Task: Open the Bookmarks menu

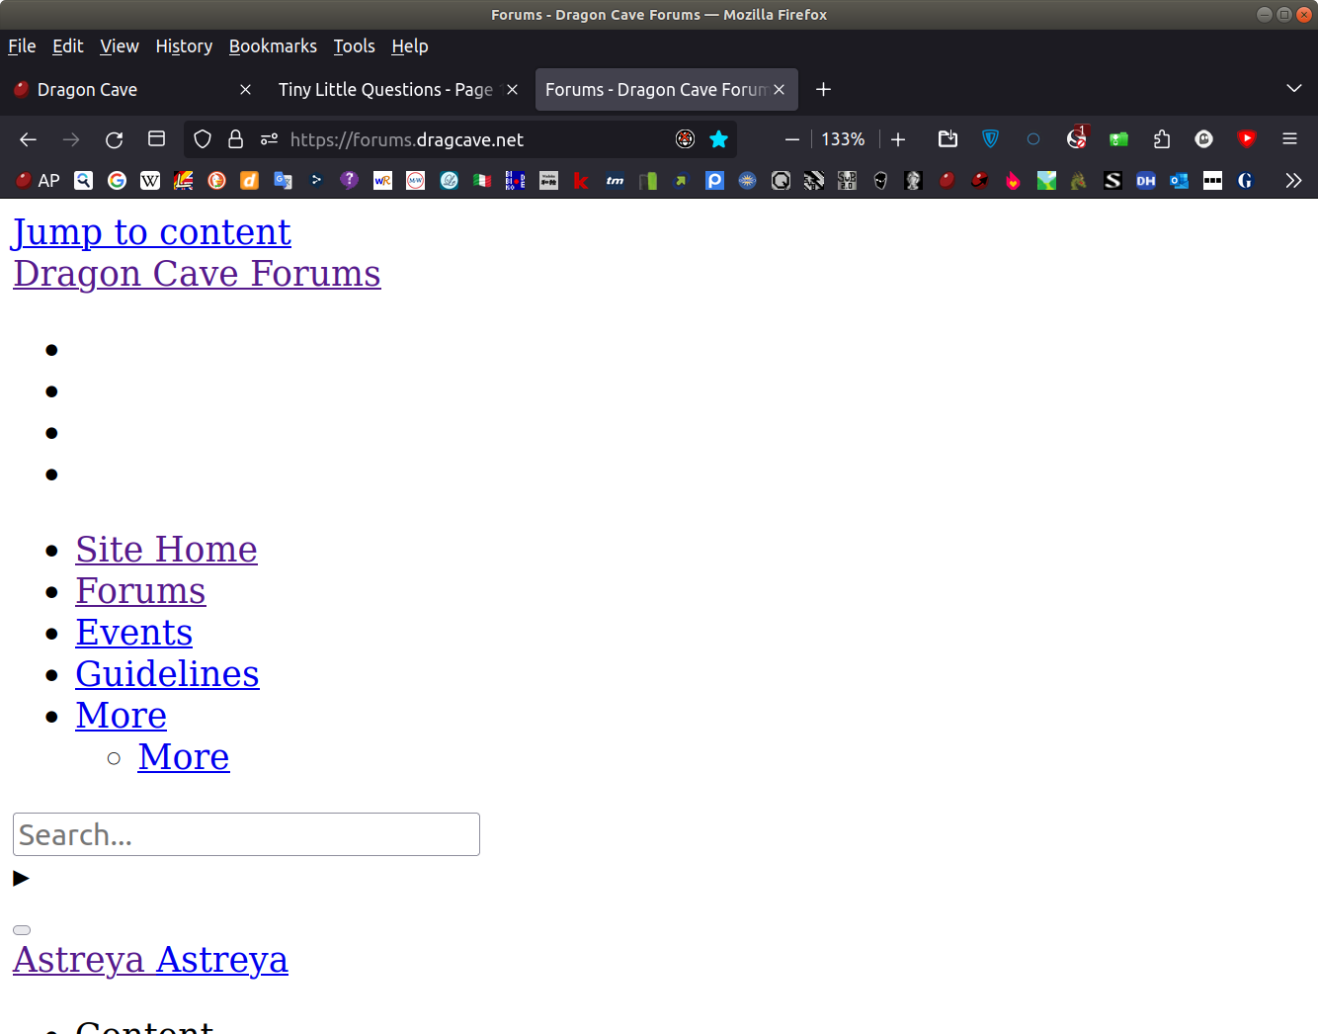Action: pyautogui.click(x=273, y=46)
